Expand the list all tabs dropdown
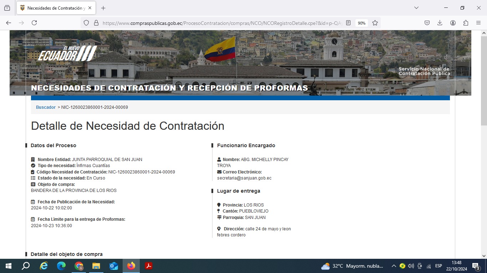487x273 pixels. [416, 8]
